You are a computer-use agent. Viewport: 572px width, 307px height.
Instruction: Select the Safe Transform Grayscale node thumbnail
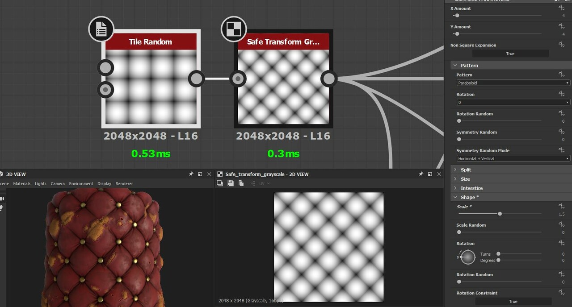pos(283,87)
